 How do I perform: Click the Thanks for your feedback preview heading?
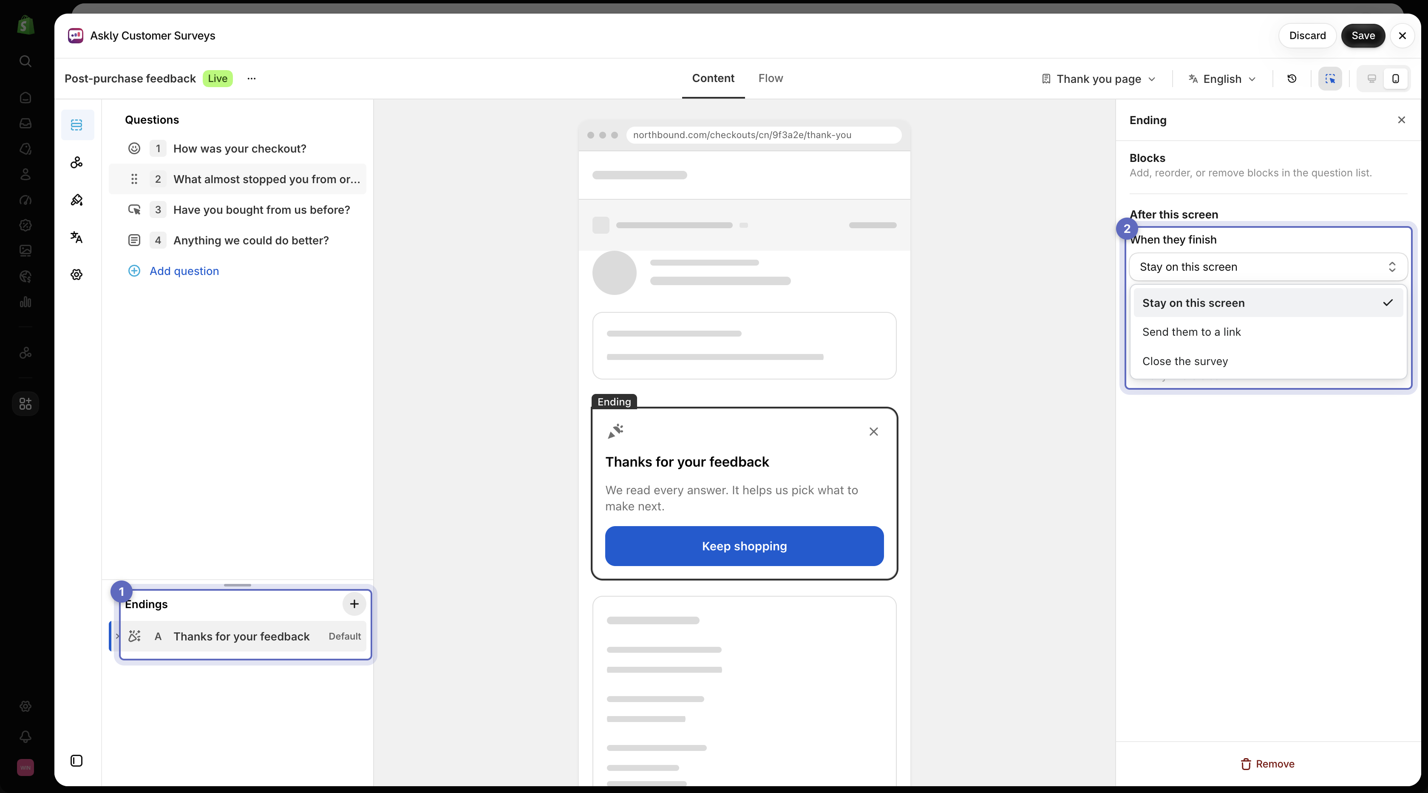[687, 462]
